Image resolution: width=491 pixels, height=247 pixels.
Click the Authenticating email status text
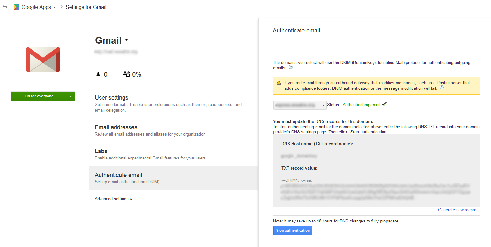[361, 105]
